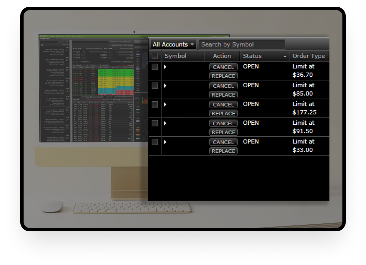Screen dimensions: 366x265
Task: Replace the $85.00 limit order
Action: (223, 95)
